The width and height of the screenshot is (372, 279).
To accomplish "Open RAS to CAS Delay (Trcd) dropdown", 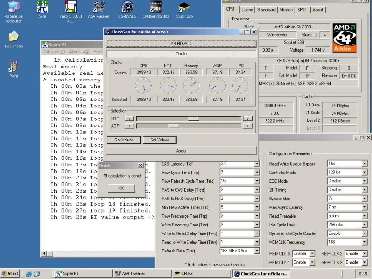I will pos(257,190).
